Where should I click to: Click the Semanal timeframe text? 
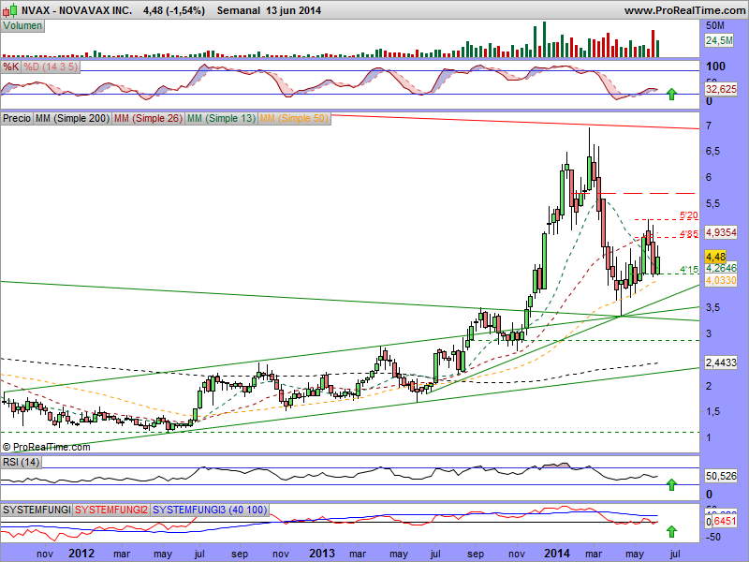pos(239,10)
